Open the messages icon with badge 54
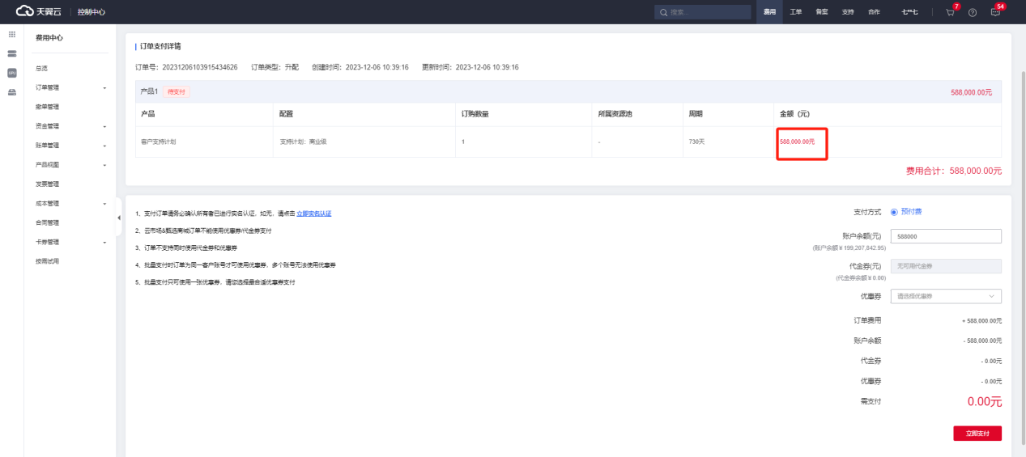The width and height of the screenshot is (1026, 457). (x=995, y=13)
